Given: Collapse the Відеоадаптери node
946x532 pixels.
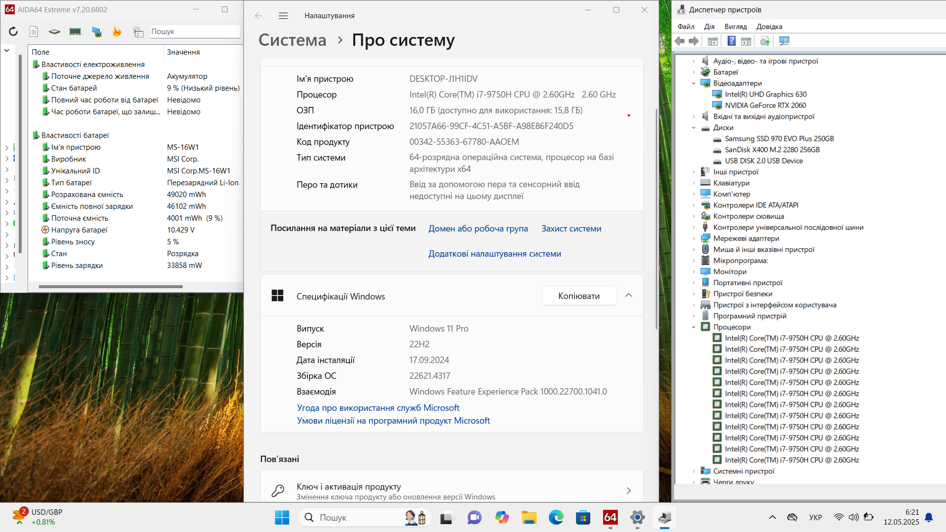Looking at the screenshot, I should (x=694, y=83).
